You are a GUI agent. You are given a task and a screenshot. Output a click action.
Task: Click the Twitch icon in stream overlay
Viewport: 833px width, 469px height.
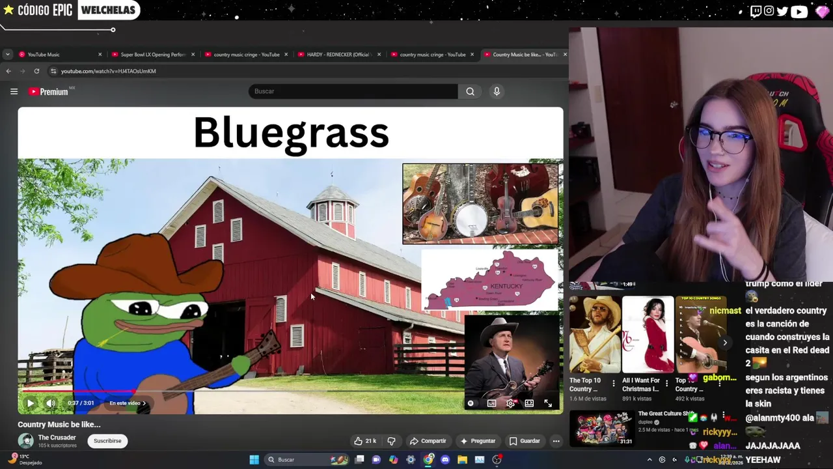click(755, 11)
